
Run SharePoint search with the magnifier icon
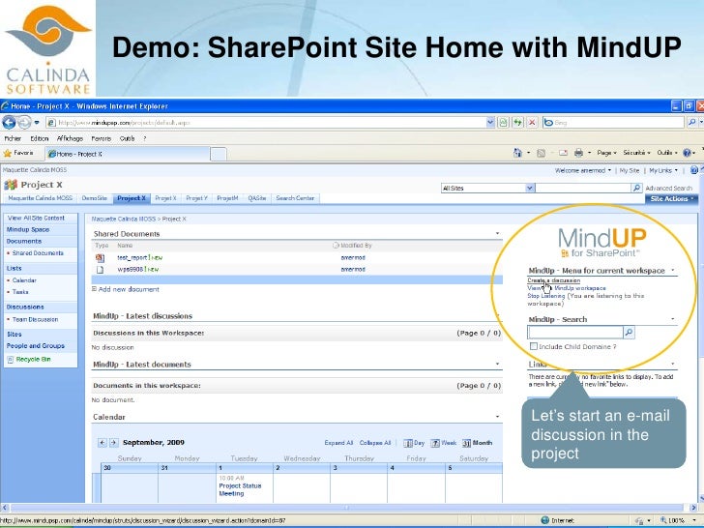[636, 189]
